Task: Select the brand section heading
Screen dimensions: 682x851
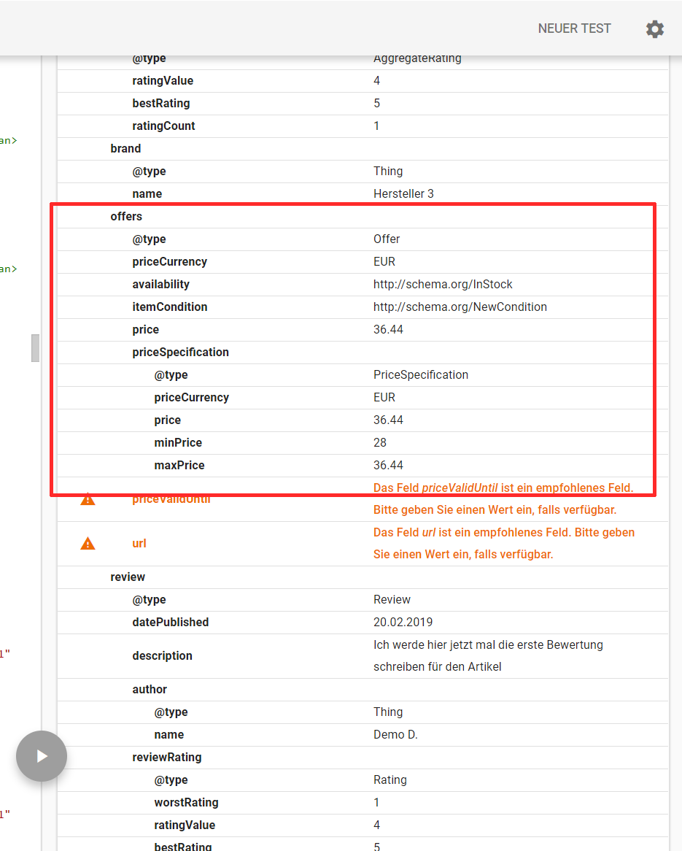Action: pyautogui.click(x=125, y=149)
